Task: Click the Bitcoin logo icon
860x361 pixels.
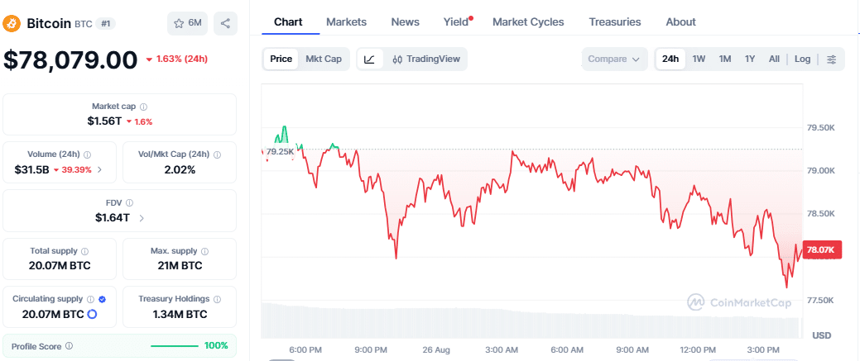Action: pos(12,24)
